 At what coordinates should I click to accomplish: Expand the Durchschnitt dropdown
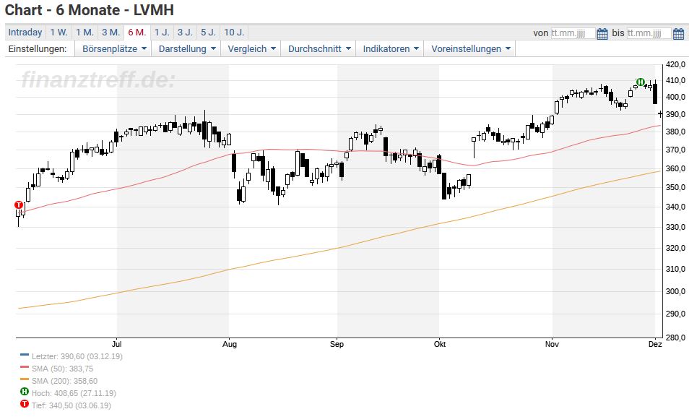(319, 49)
